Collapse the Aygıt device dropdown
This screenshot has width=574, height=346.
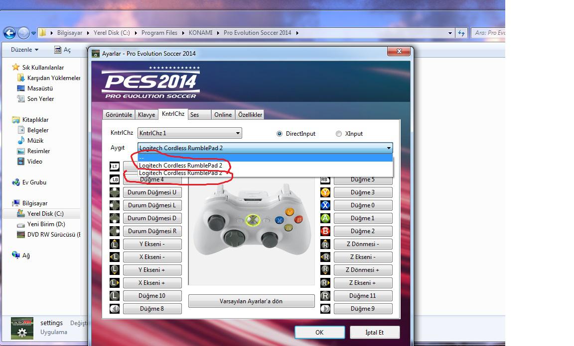[x=389, y=148]
